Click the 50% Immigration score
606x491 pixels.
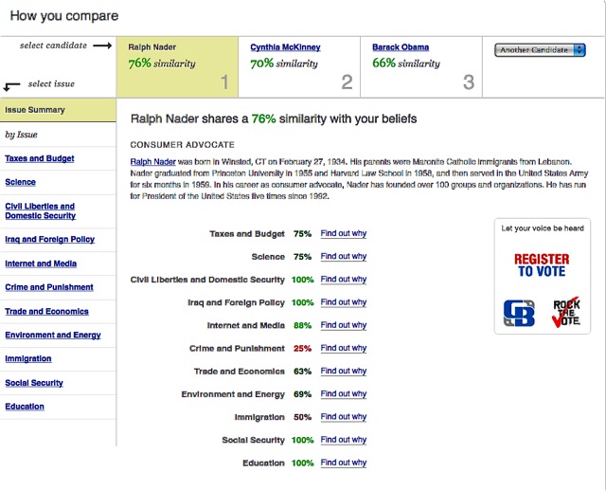(x=302, y=417)
